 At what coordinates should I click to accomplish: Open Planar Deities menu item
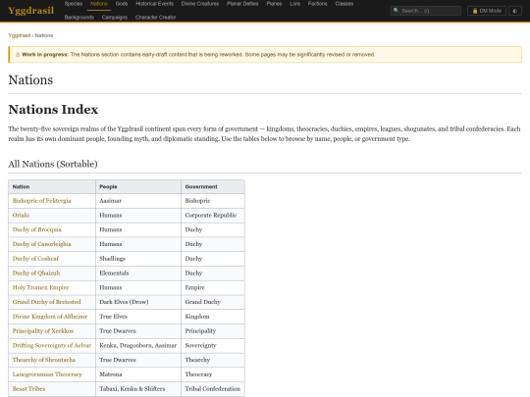[x=242, y=4]
